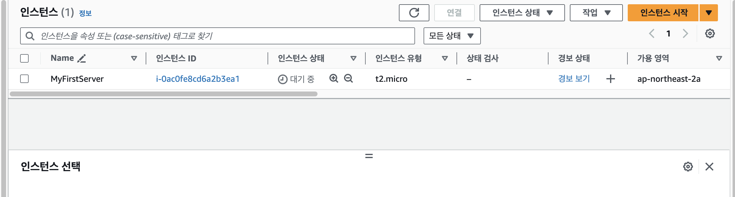The image size is (735, 197).
Task: Expand arrow next to 인스턴스 시작 button
Action: (709, 13)
